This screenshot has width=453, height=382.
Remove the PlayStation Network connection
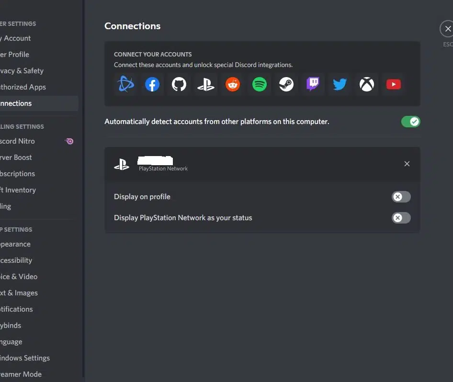[x=407, y=164]
